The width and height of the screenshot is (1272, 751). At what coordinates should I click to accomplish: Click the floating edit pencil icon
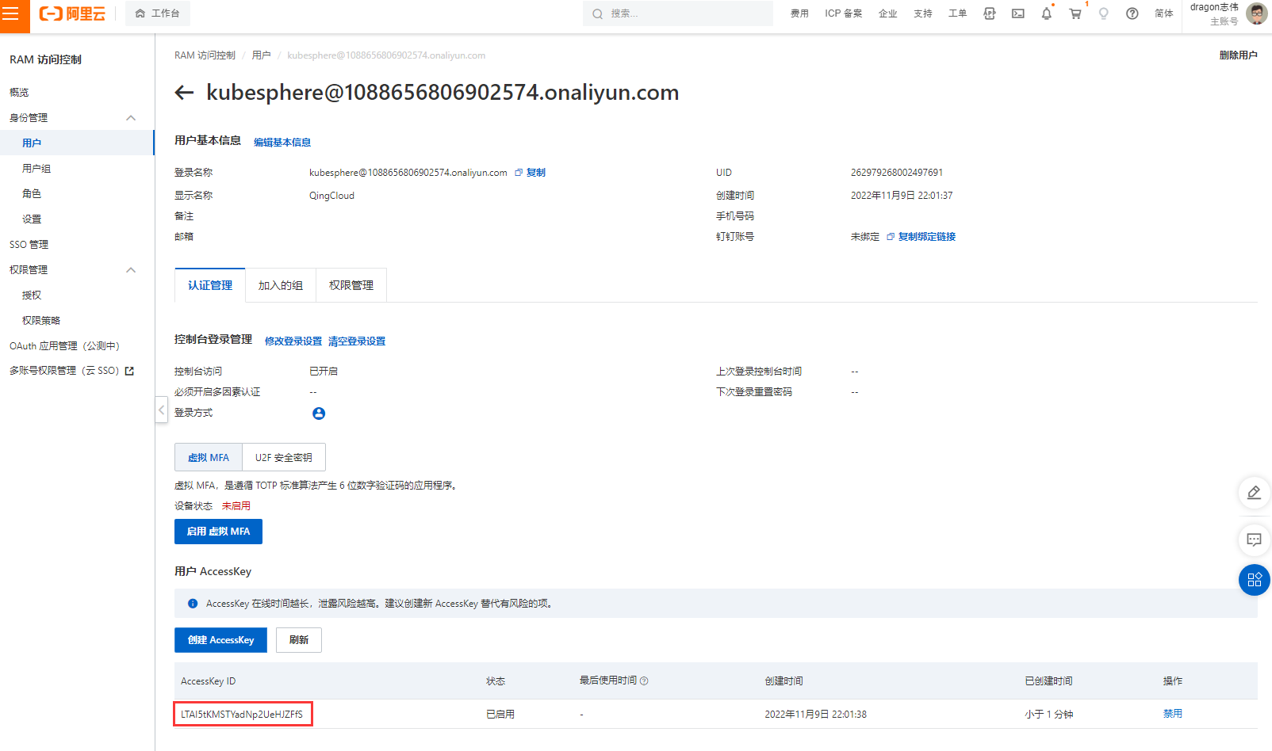click(1255, 493)
